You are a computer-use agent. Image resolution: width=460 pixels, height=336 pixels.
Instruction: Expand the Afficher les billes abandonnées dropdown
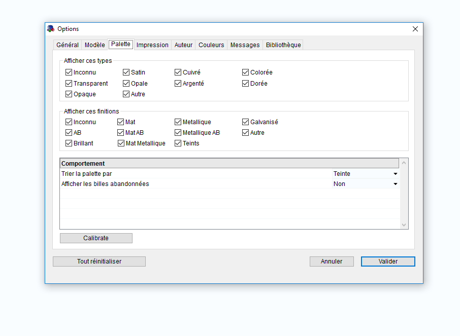pyautogui.click(x=395, y=184)
